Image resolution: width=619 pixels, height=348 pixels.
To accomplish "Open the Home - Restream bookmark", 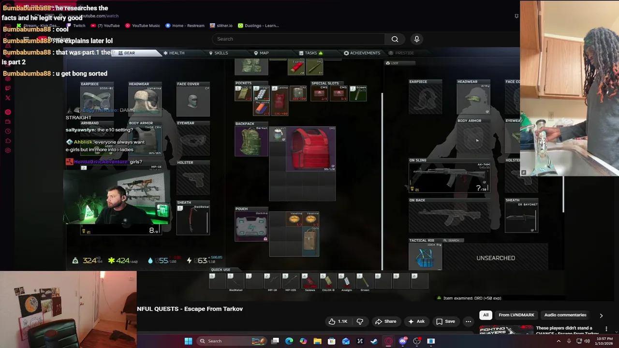I will pyautogui.click(x=185, y=26).
